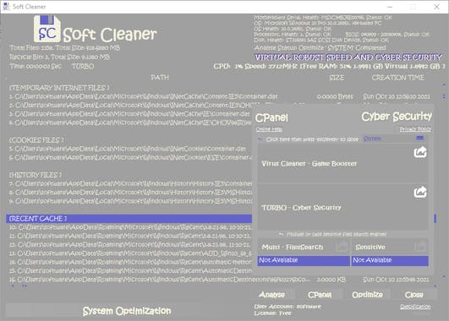Click the 'Click here then press esc/enter to close' text

click(x=312, y=139)
